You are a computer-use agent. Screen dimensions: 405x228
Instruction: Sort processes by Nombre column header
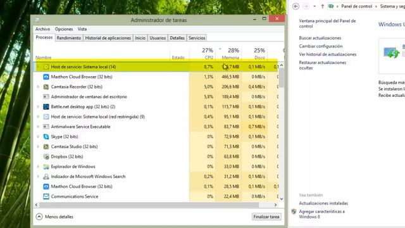tap(102, 53)
